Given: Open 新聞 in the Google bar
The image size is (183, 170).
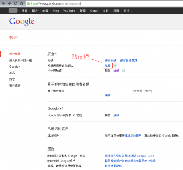Looking at the screenshot, I should pos(83,11).
